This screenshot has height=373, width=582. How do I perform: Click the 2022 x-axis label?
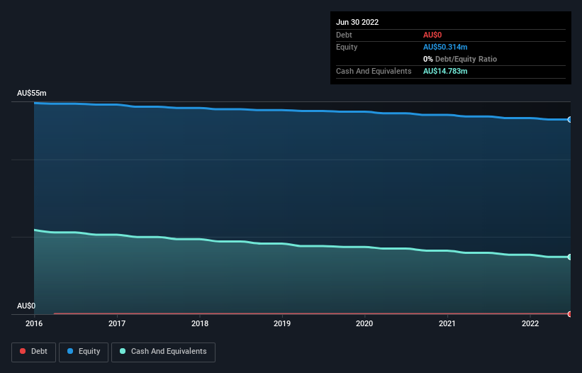(530, 323)
